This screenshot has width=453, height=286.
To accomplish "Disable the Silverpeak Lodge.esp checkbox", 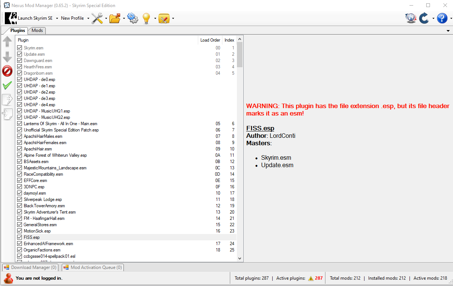I will pyautogui.click(x=20, y=199).
